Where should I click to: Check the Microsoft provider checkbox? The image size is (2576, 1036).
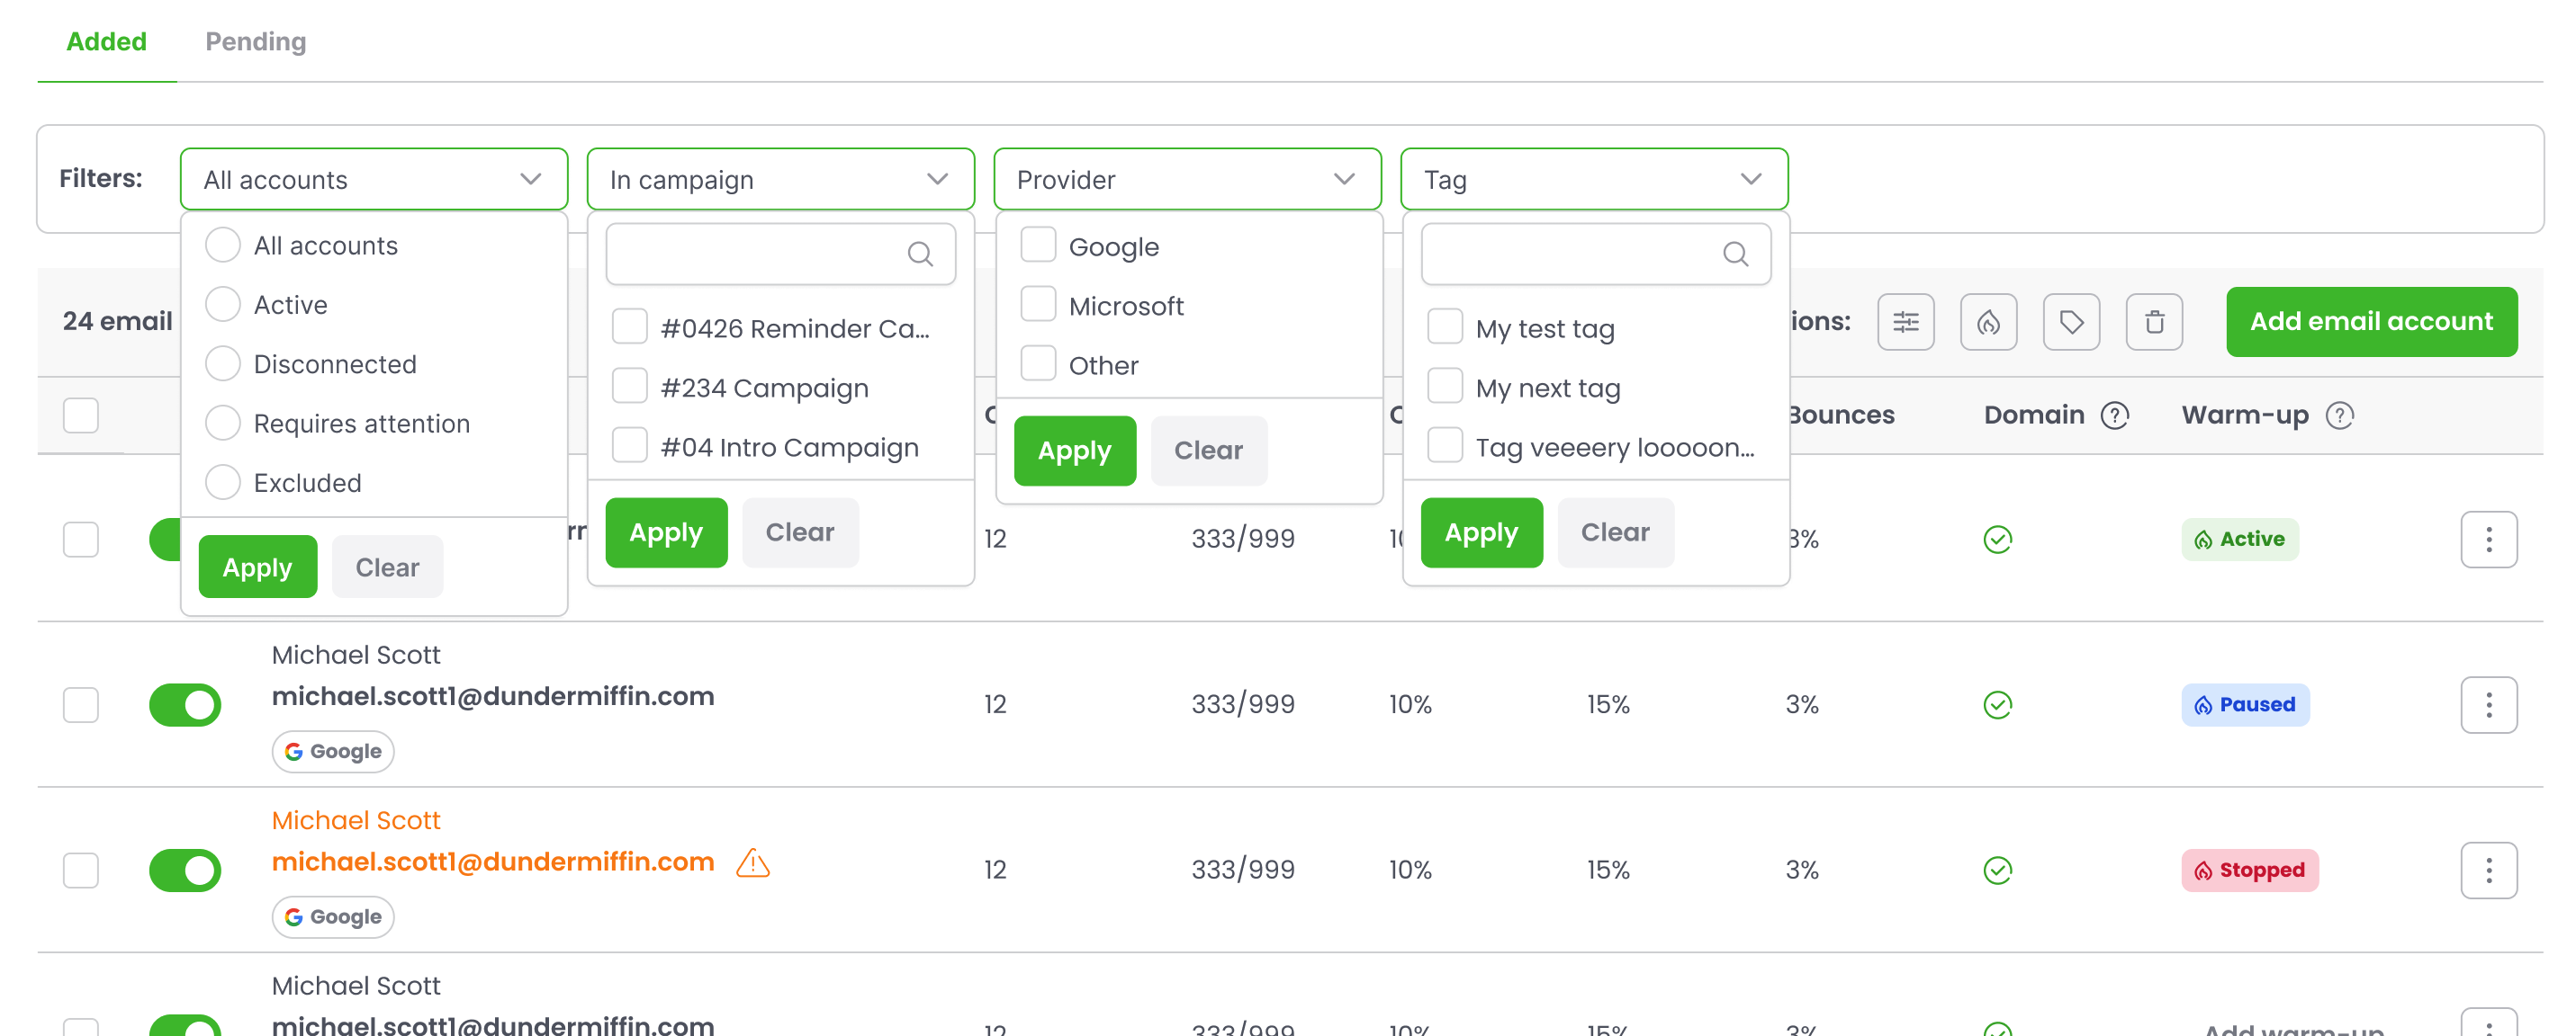tap(1038, 305)
